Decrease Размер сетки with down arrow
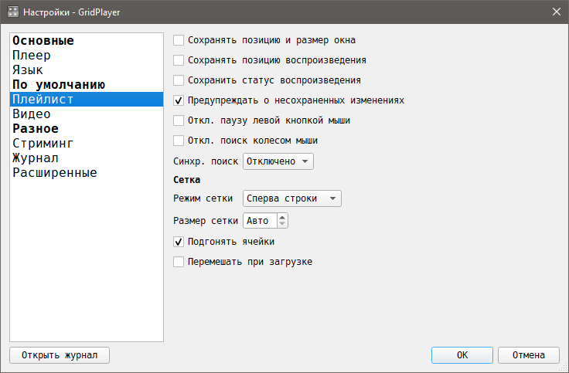Image resolution: width=569 pixels, height=373 pixels. point(282,224)
